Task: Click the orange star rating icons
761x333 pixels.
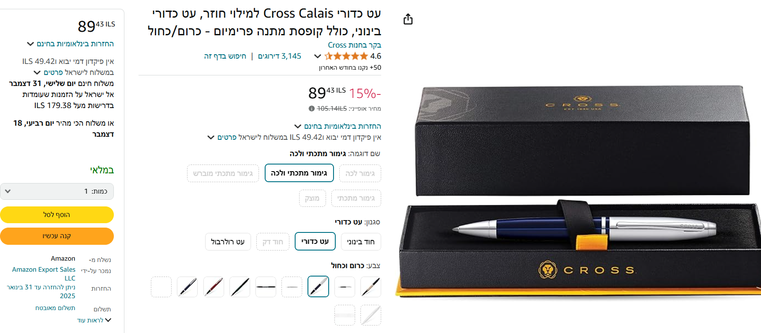Action: pos(346,56)
